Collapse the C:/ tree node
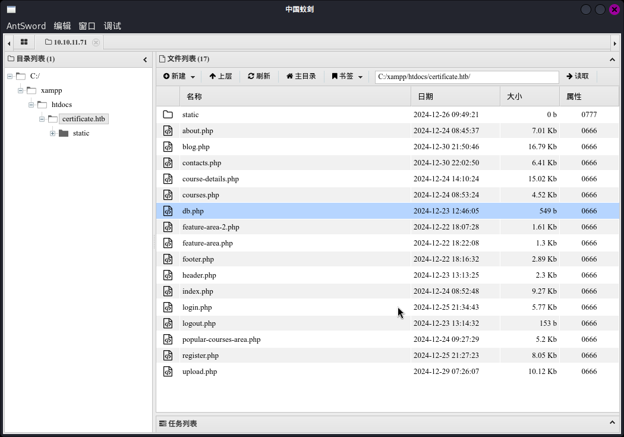The height and width of the screenshot is (437, 624). click(10, 76)
